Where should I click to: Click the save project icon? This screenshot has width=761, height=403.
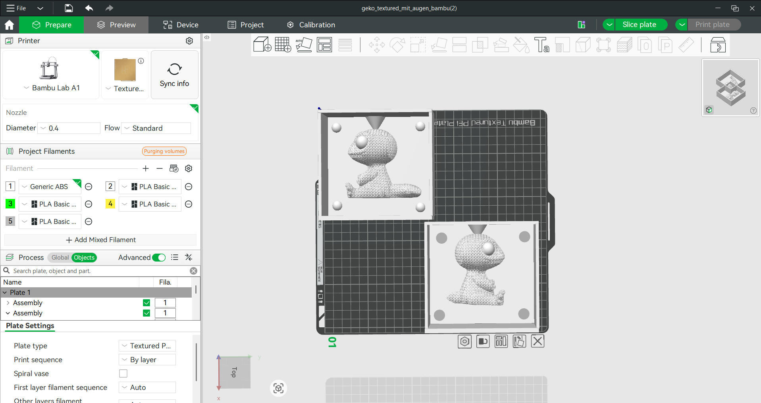[x=69, y=8]
